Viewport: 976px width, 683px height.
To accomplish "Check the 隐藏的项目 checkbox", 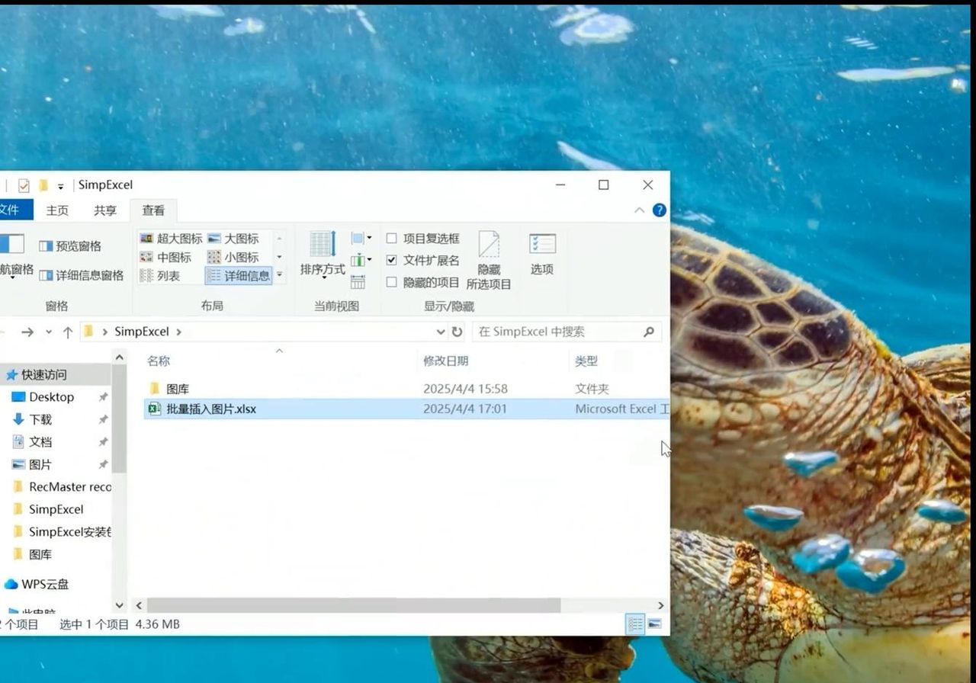I will pyautogui.click(x=392, y=283).
